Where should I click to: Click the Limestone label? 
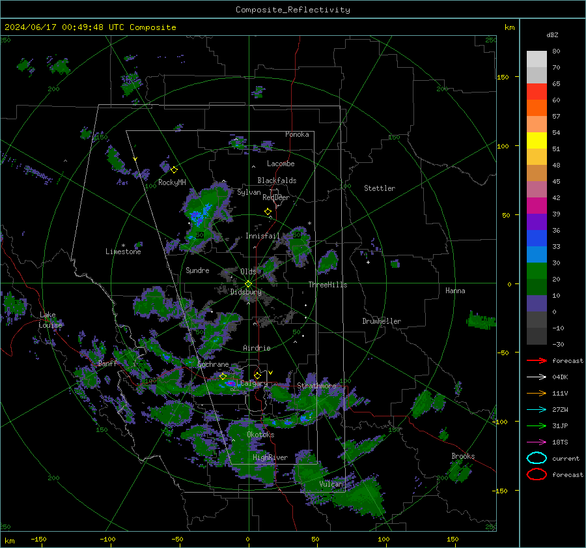[123, 252]
